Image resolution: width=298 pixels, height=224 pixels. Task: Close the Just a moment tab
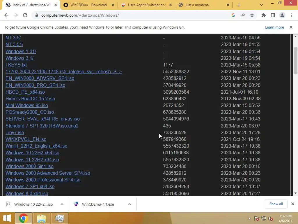(228, 5)
